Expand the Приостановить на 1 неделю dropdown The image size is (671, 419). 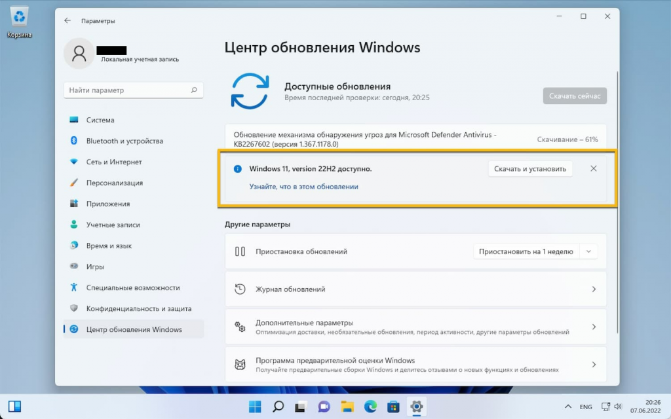pos(589,251)
